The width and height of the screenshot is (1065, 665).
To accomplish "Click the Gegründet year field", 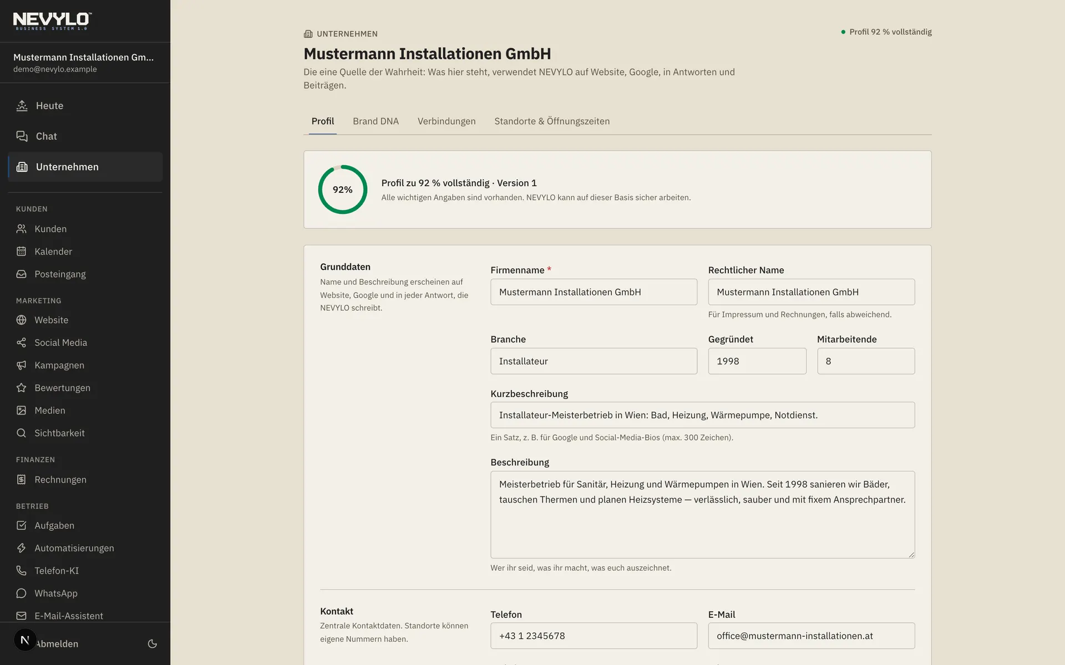I will point(757,361).
